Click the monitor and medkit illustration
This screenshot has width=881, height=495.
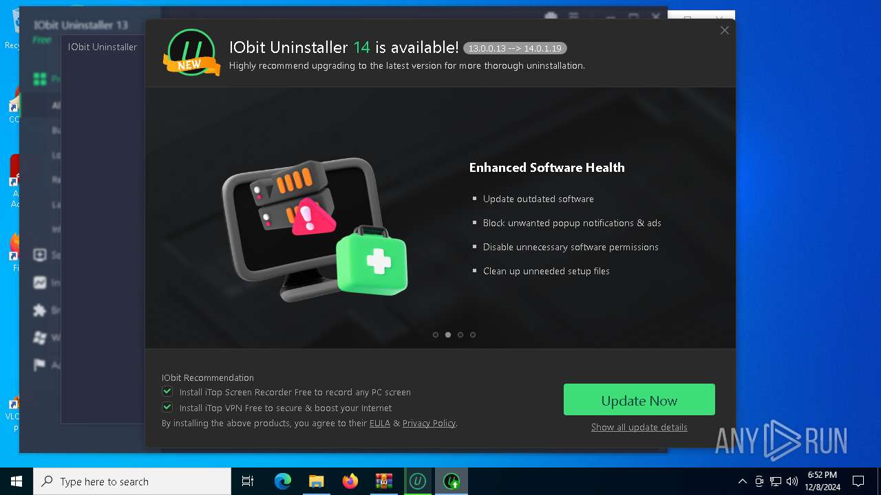coord(315,229)
